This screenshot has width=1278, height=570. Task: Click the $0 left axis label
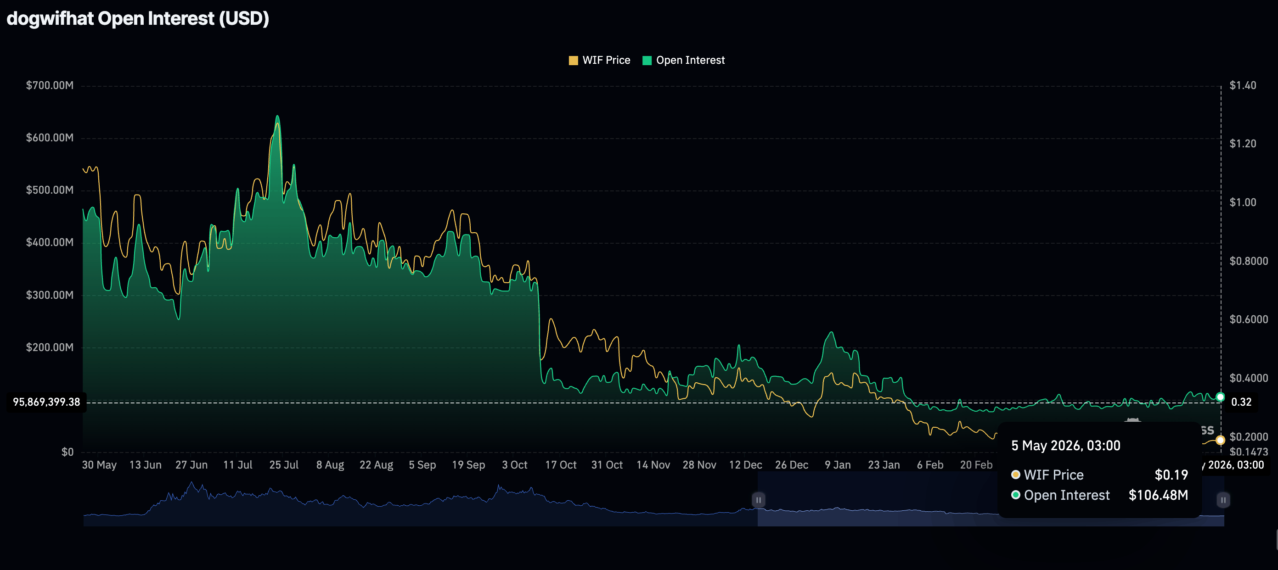tap(68, 452)
